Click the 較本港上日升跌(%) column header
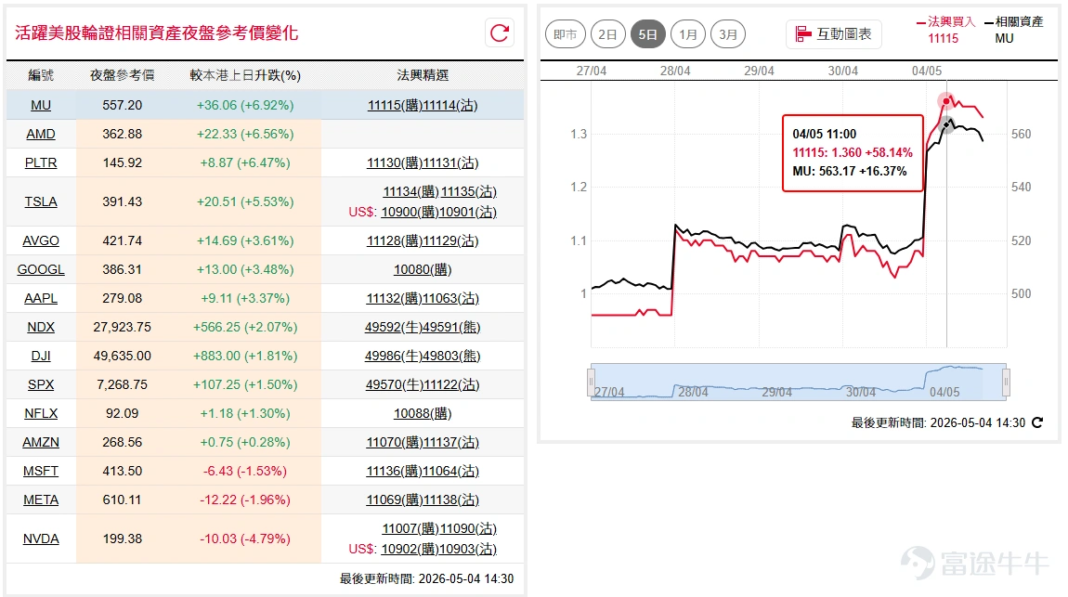Image resolution: width=1068 pixels, height=597 pixels. (245, 75)
